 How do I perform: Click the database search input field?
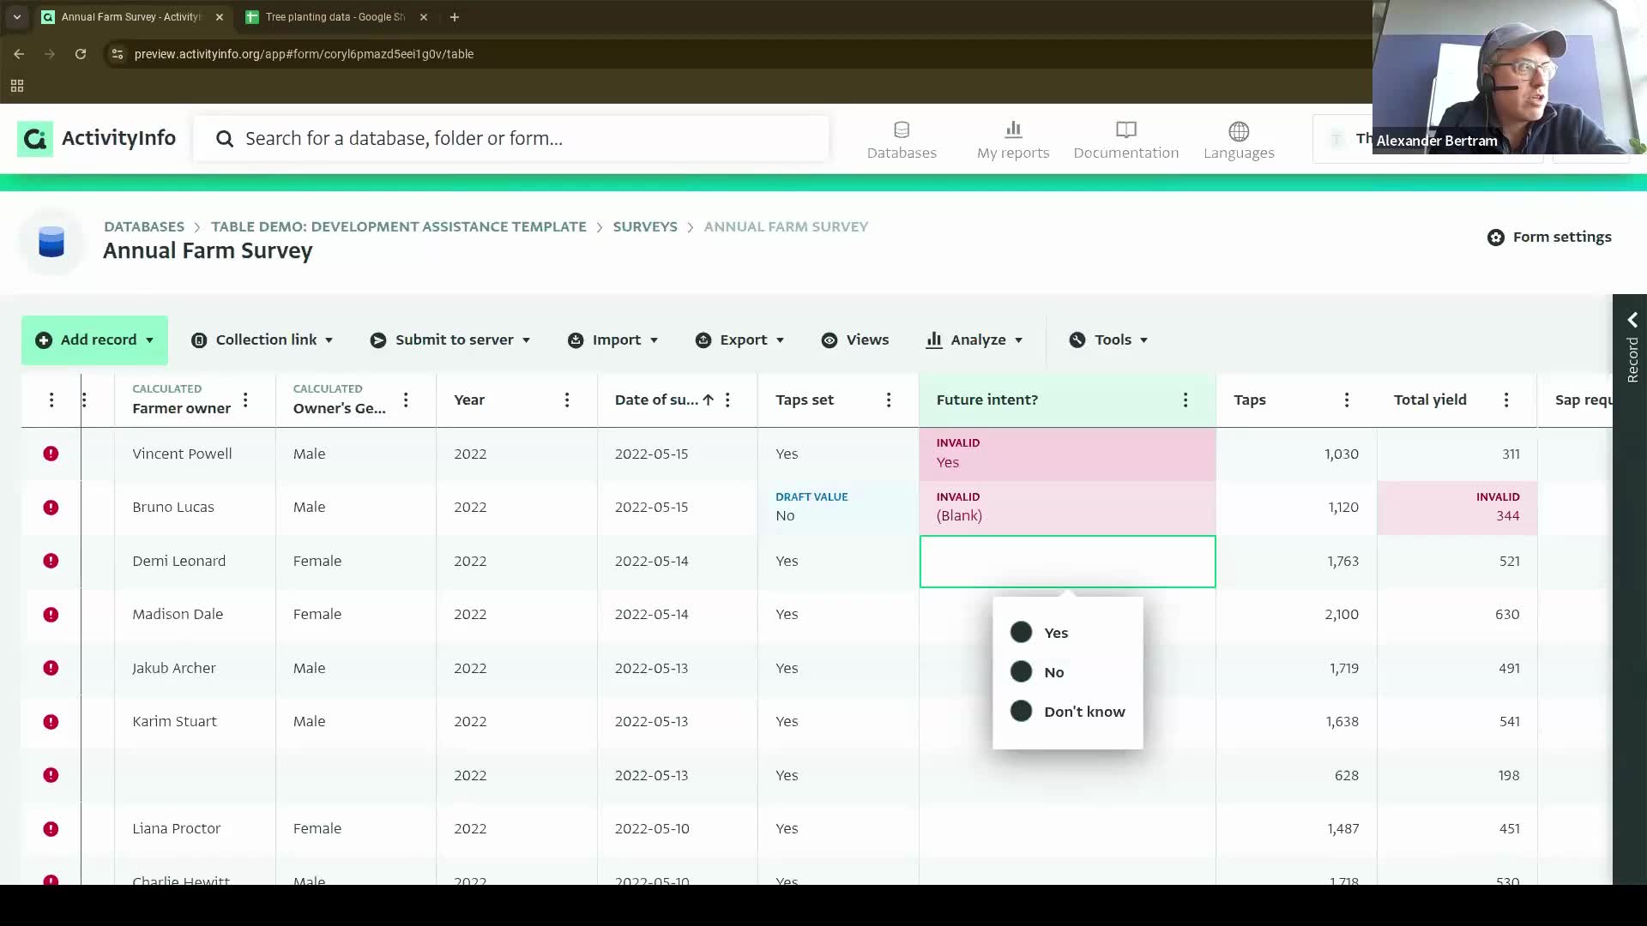point(511,139)
